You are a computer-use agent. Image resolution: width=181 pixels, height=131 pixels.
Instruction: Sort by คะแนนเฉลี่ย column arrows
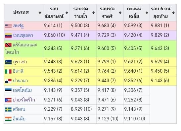coord(147,13)
